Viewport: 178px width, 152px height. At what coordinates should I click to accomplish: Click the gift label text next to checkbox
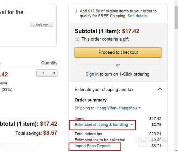click(105, 39)
